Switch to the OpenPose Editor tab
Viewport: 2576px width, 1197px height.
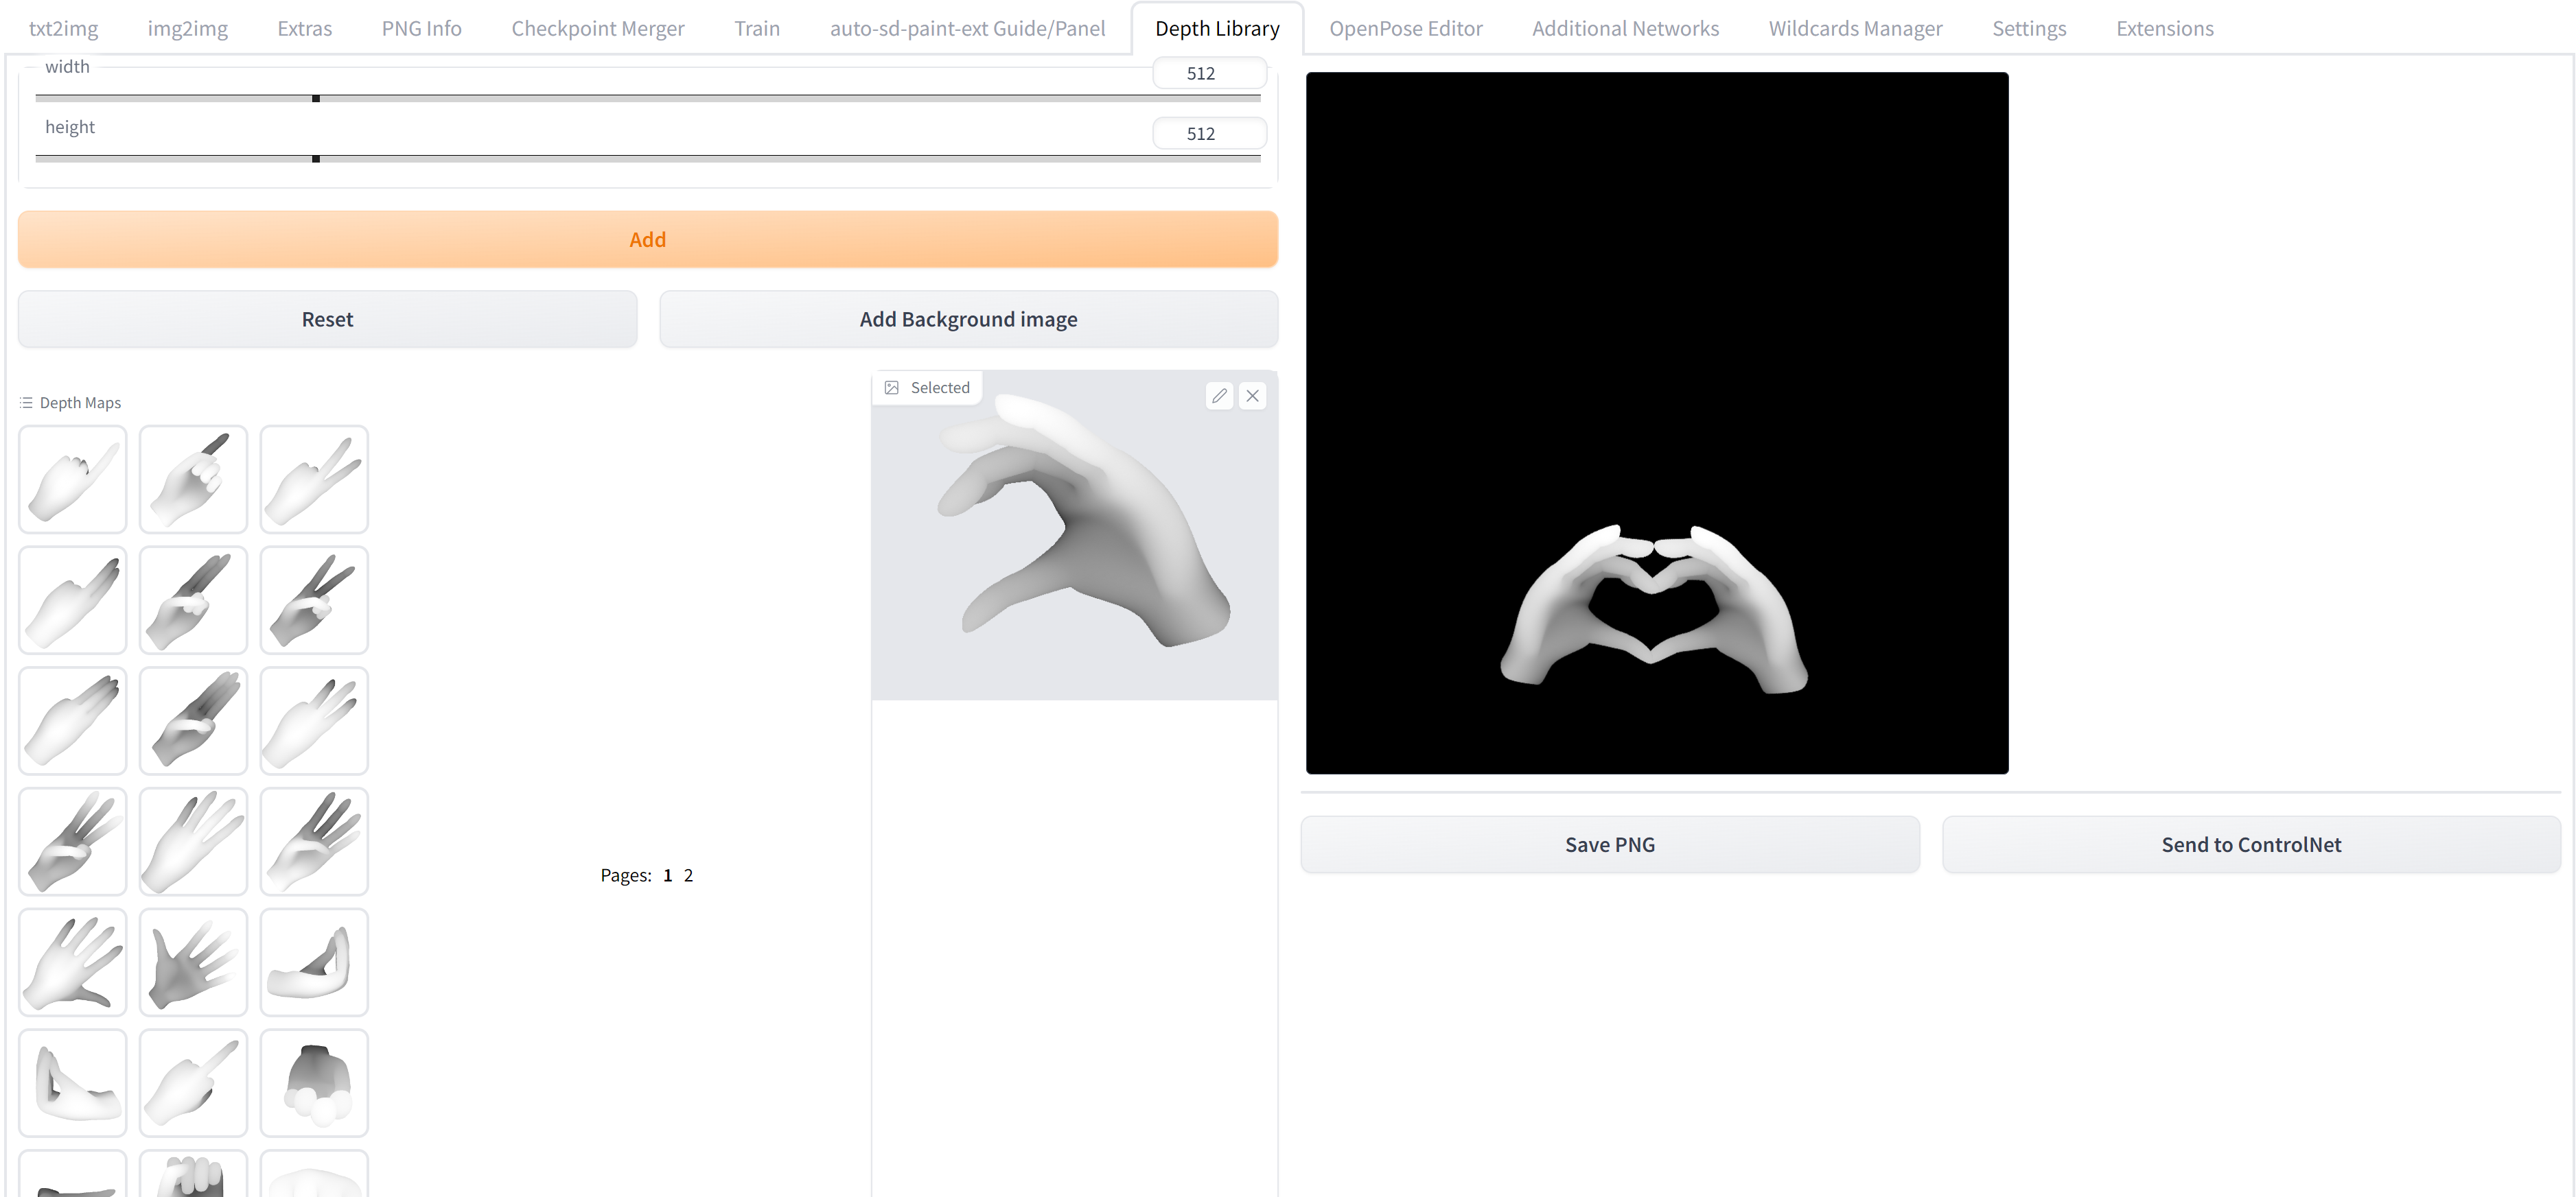coord(1405,28)
